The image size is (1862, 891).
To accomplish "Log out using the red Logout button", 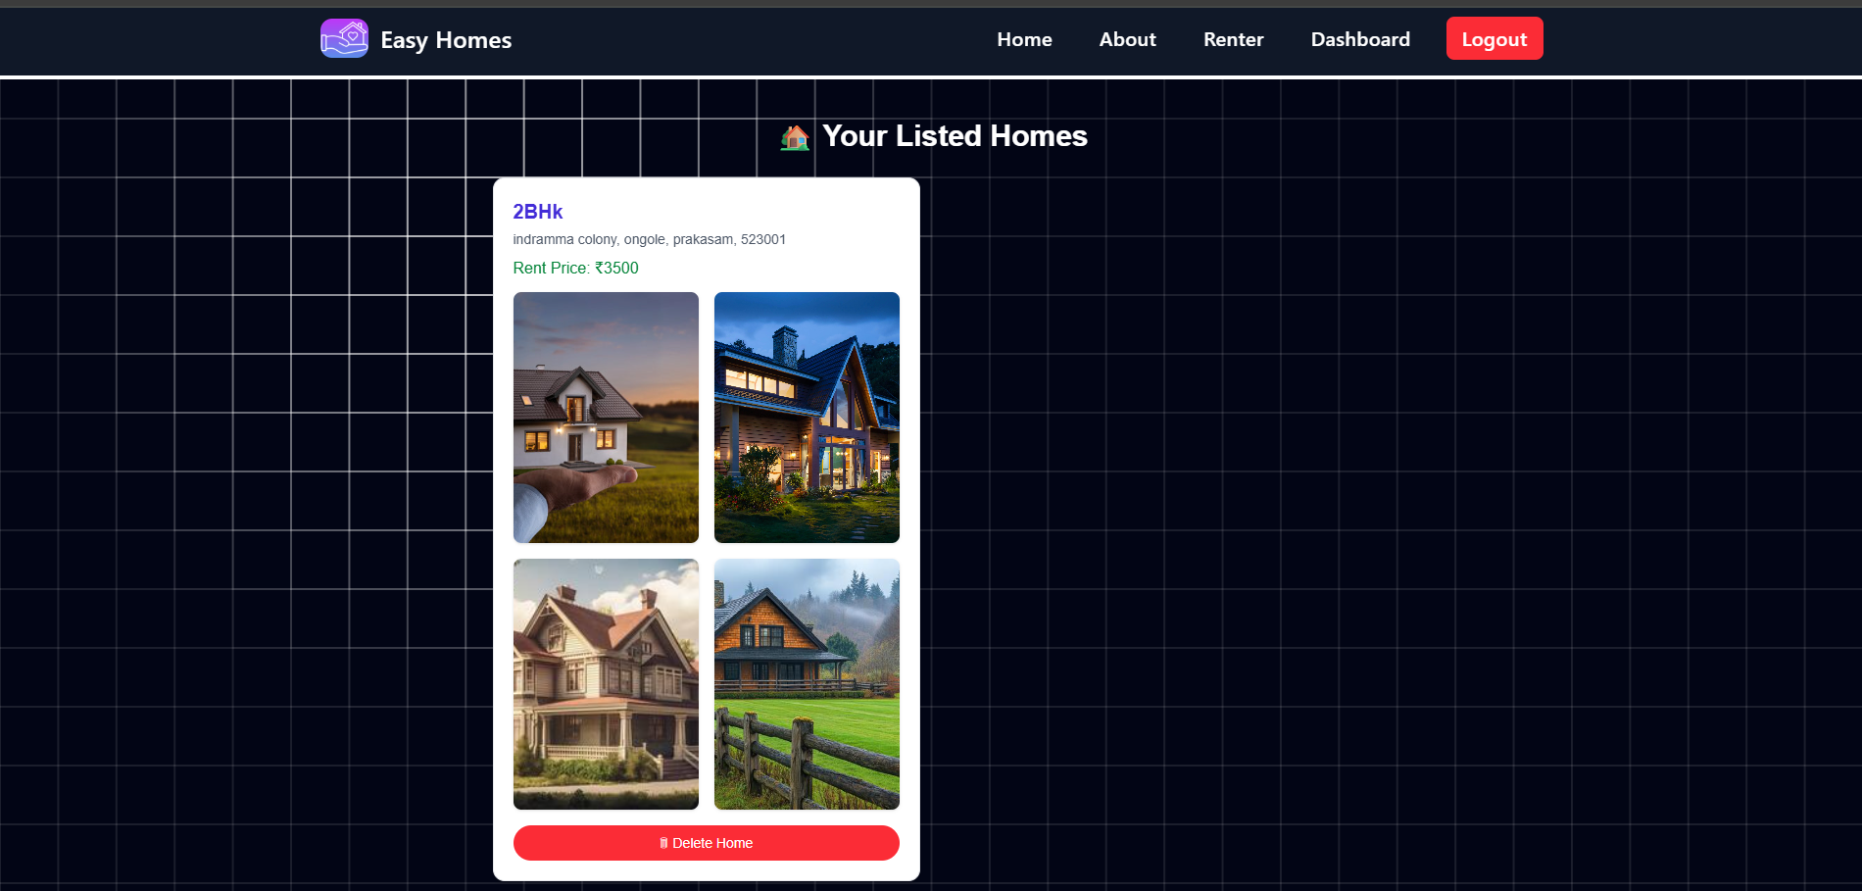I will click(1494, 38).
